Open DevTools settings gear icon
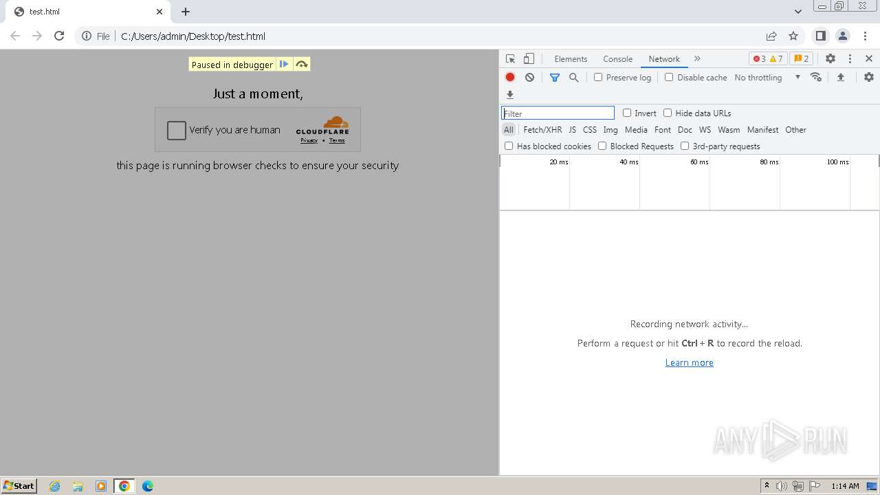The image size is (880, 495). [x=830, y=58]
